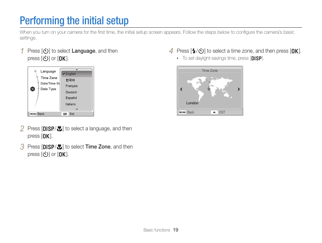The width and height of the screenshot is (322, 243).
Task: Click the DISP symbol in step 3
Action: click(49, 147)
